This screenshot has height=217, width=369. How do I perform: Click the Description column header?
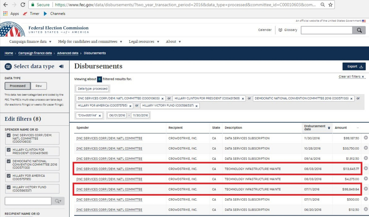[x=233, y=128]
